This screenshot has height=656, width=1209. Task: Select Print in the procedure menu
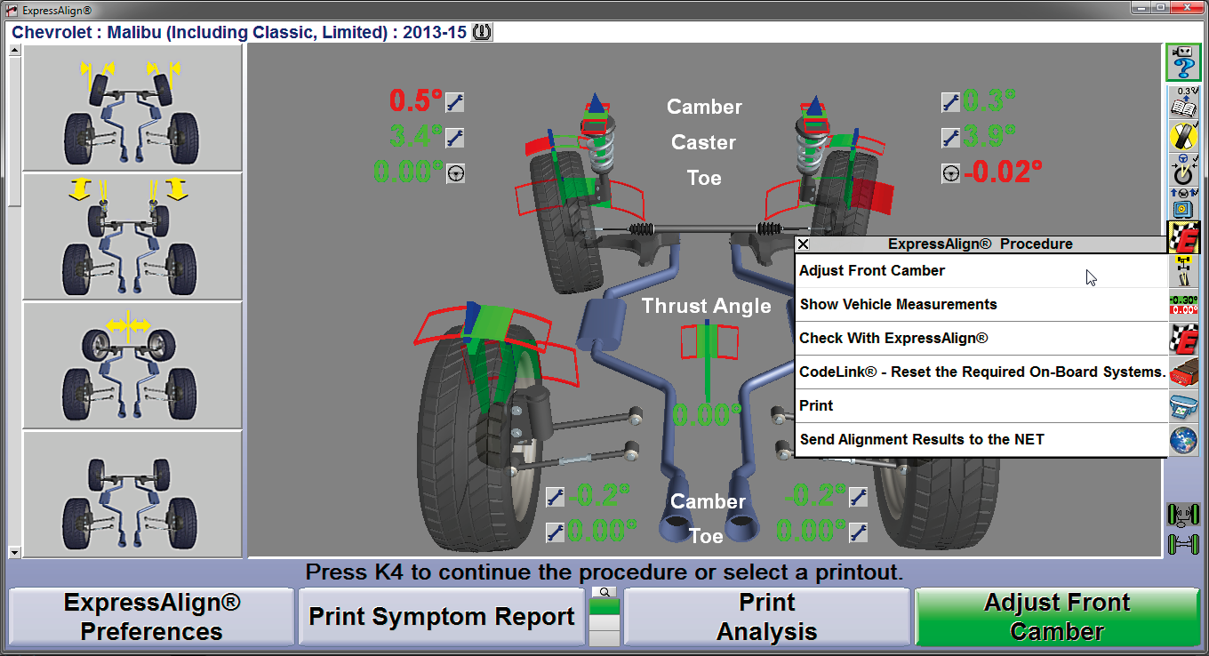pyautogui.click(x=981, y=406)
